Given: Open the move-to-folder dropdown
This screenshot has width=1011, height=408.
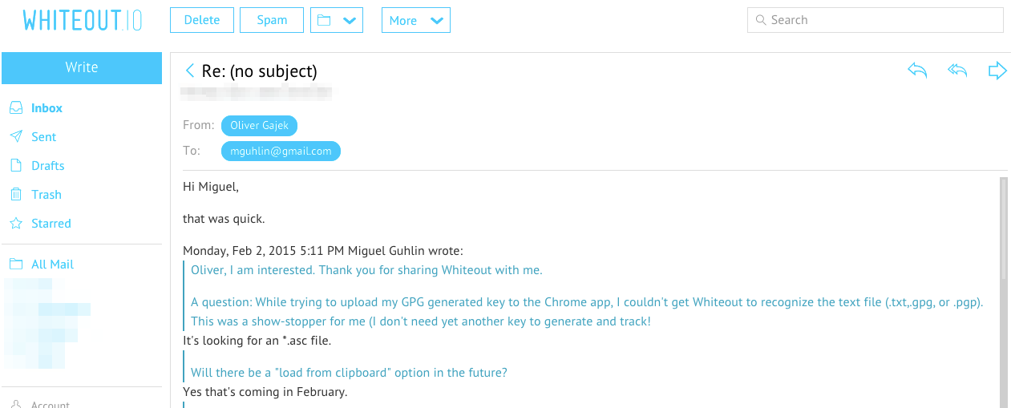Looking at the screenshot, I should coord(337,21).
